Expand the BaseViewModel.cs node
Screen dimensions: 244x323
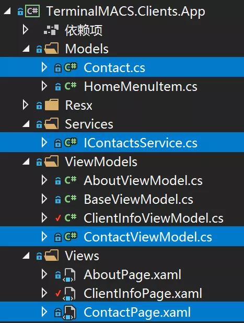tap(44, 199)
